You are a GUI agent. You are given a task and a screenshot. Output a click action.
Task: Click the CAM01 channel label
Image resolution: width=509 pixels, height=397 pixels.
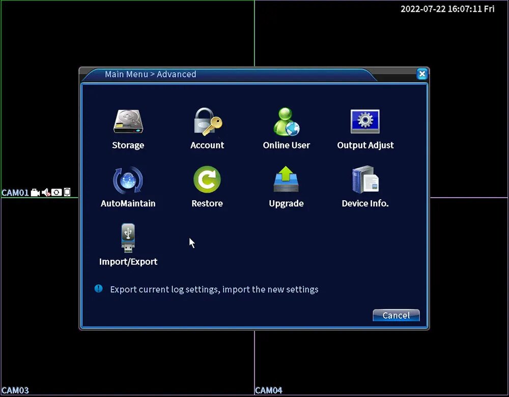point(15,193)
